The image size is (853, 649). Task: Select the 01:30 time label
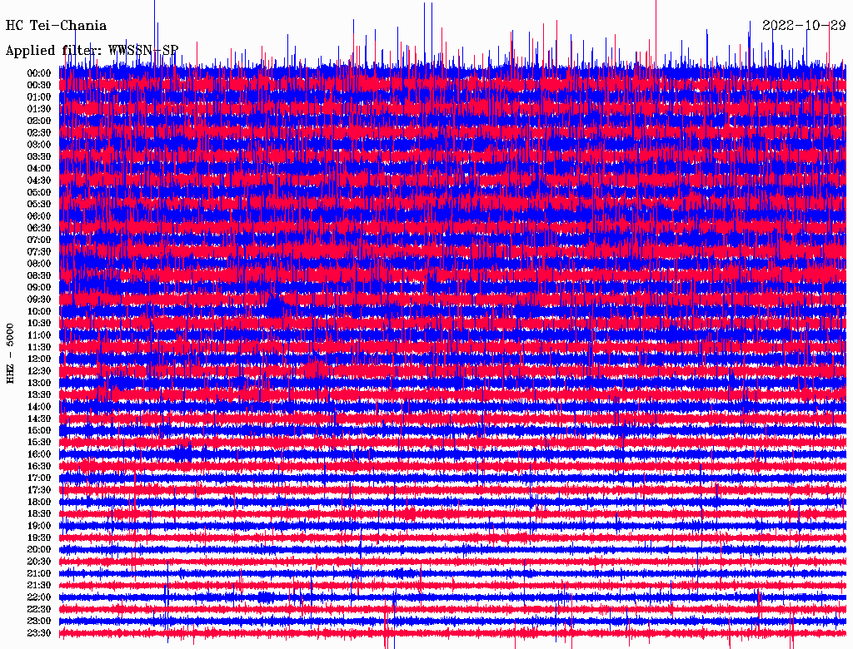39,109
